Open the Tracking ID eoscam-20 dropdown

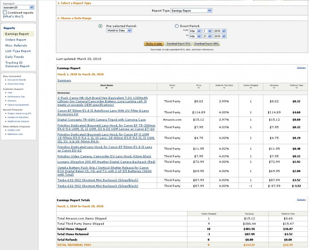pyautogui.click(x=18, y=7)
